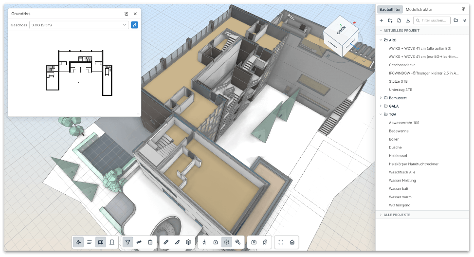Enter fullscreen with the expand icon

(x=281, y=242)
